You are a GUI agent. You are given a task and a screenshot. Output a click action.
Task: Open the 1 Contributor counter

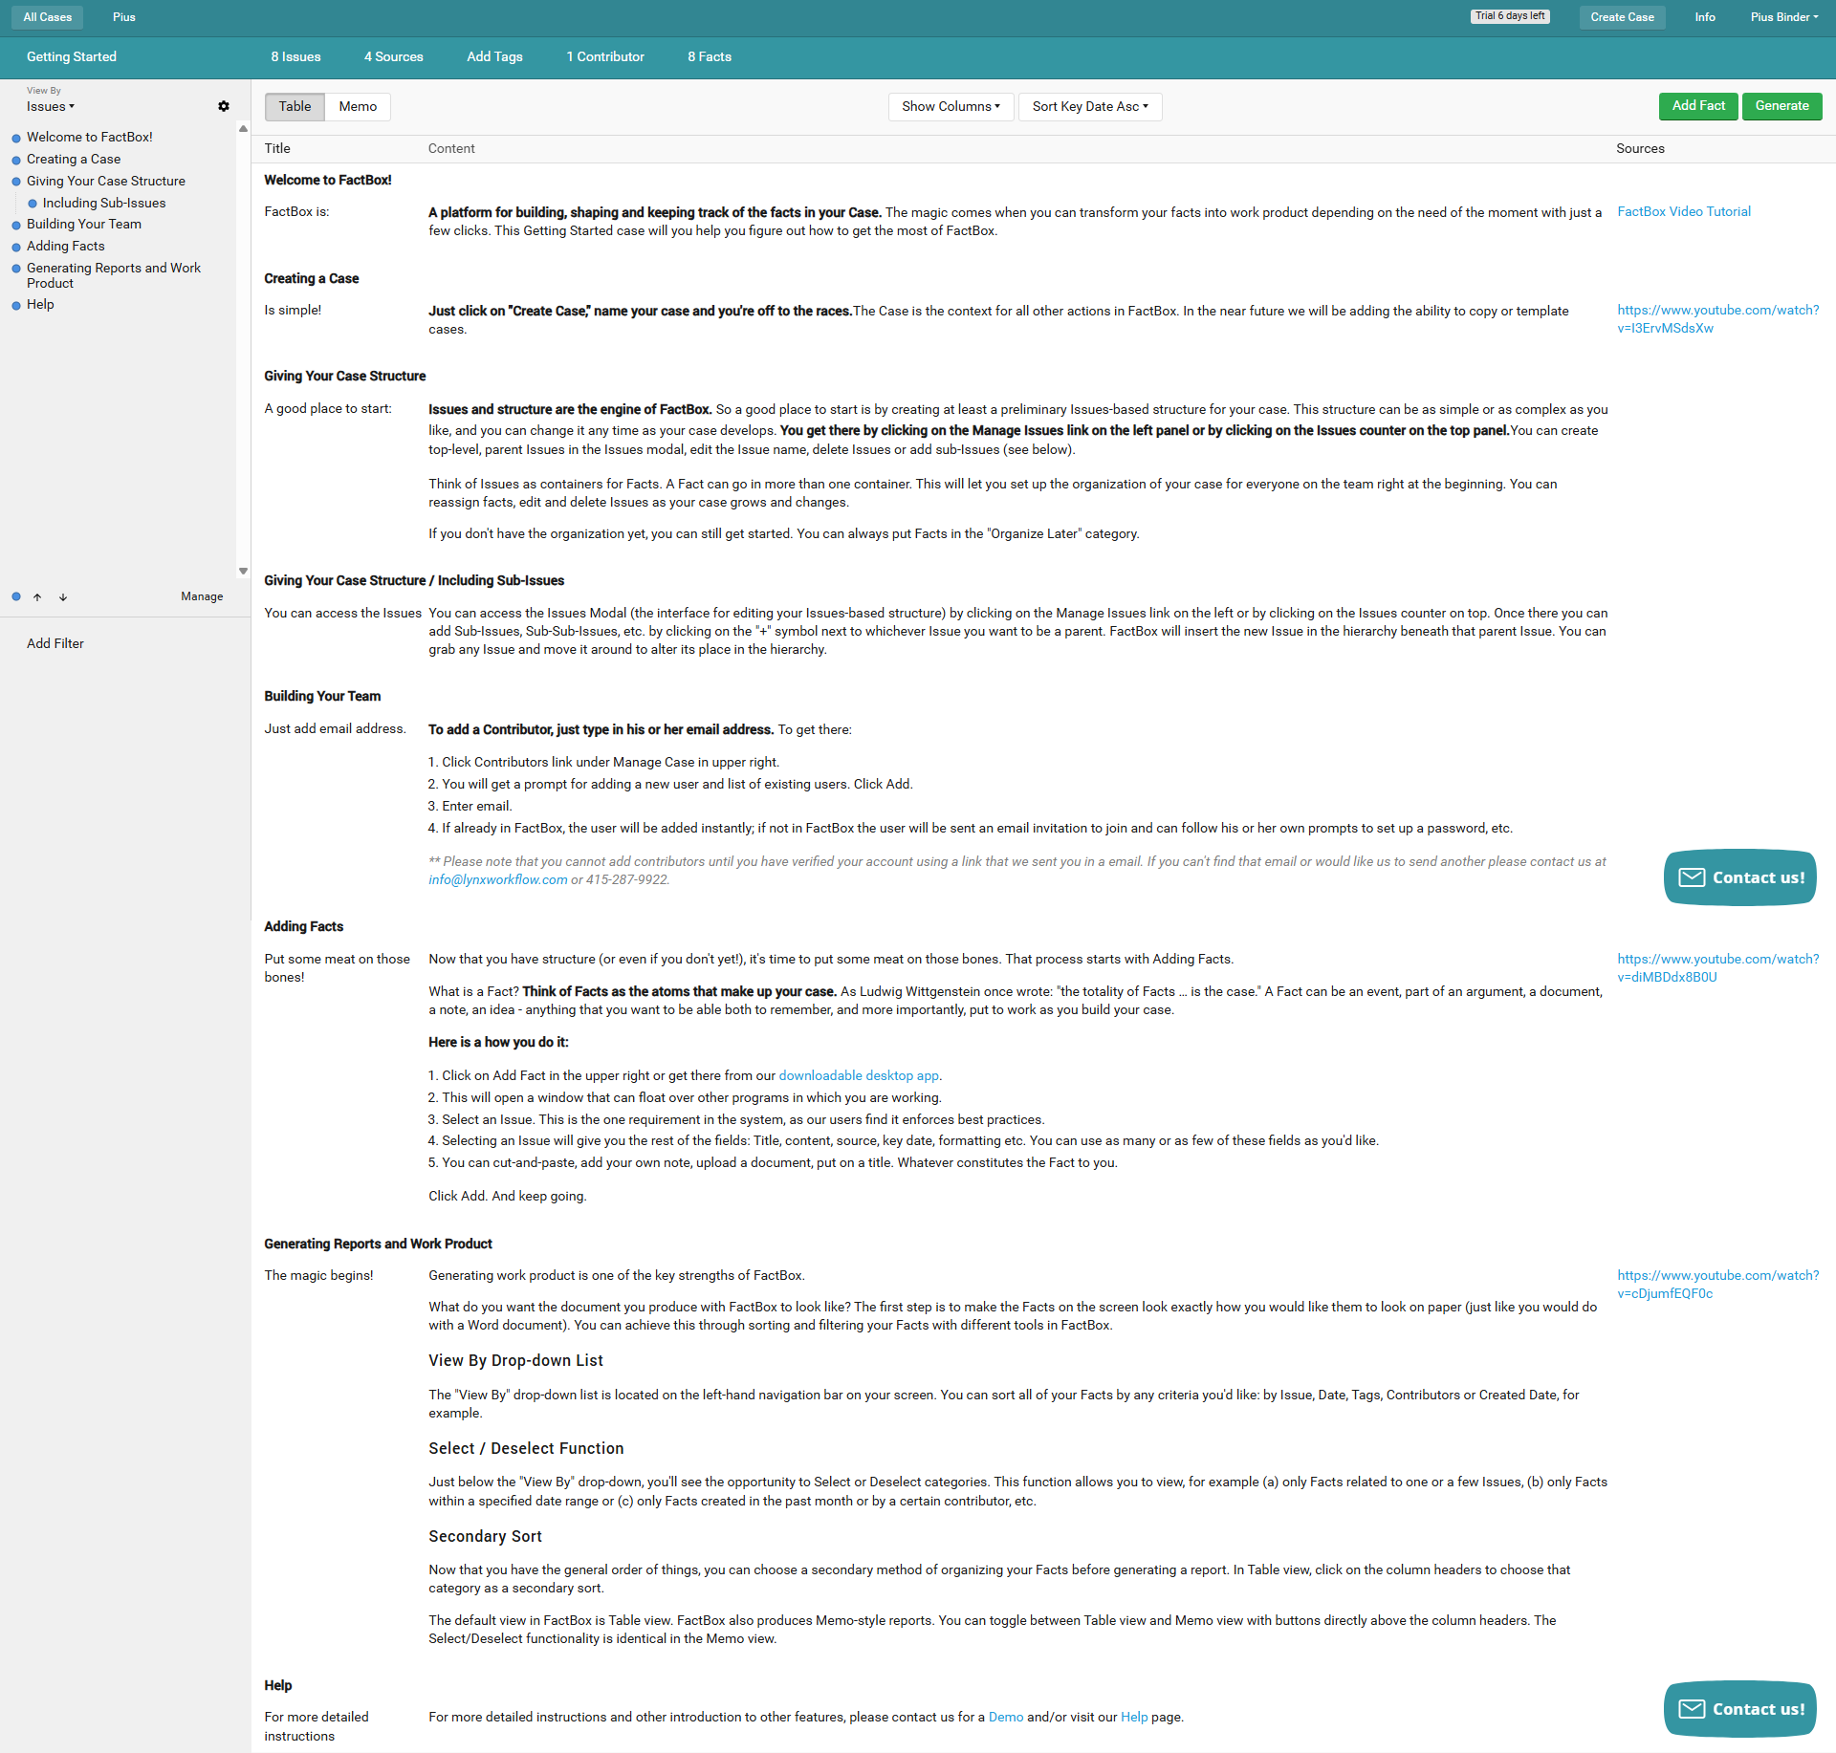[x=605, y=56]
